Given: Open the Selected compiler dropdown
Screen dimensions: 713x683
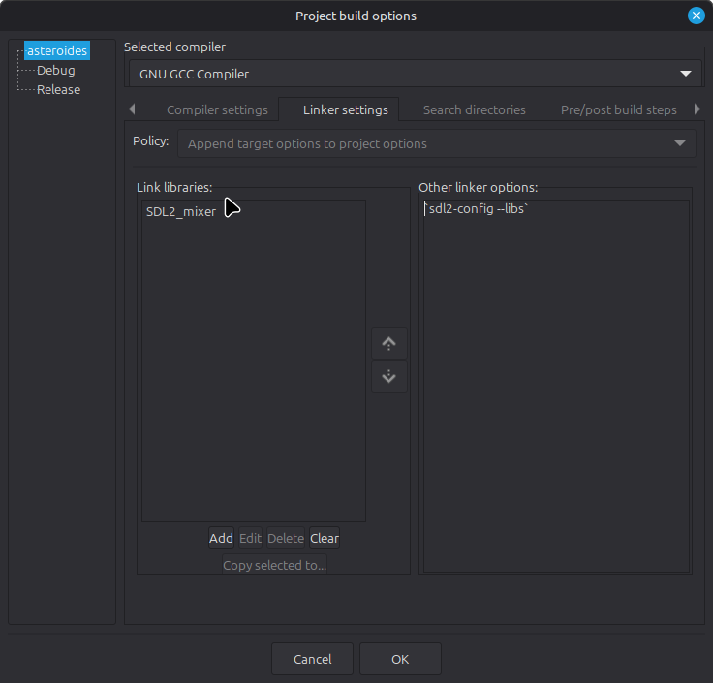Looking at the screenshot, I should [x=415, y=74].
